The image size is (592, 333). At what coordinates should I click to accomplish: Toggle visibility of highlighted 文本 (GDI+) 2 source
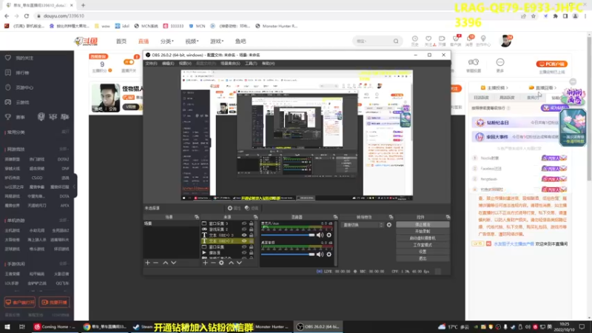(x=244, y=241)
